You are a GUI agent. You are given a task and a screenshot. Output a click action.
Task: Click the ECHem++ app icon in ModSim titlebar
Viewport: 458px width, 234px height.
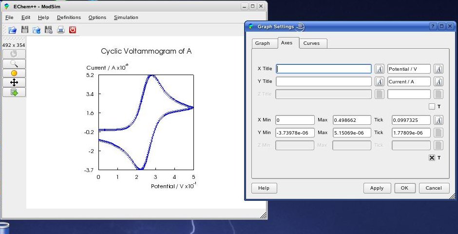[7, 6]
